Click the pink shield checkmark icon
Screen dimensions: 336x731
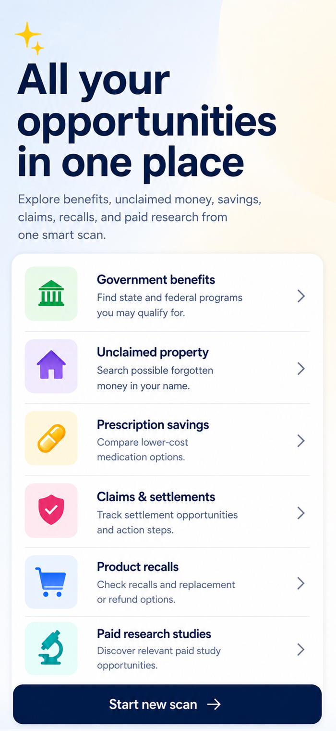click(x=51, y=510)
